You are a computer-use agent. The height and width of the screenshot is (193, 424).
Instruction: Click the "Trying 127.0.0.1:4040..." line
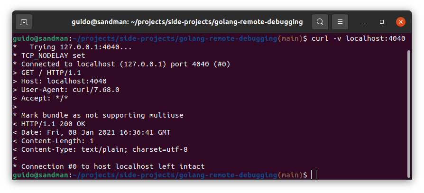tap(76, 47)
